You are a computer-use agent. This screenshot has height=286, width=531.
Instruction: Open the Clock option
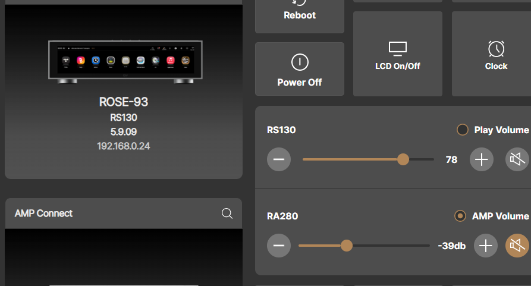(x=496, y=55)
